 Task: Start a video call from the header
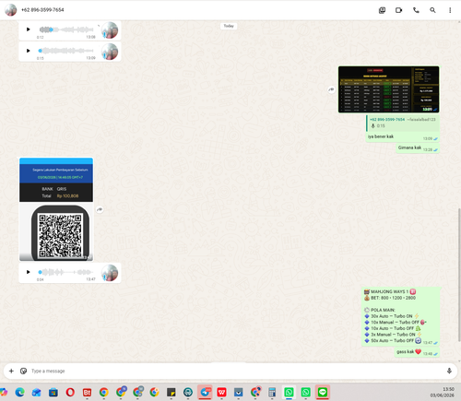[398, 10]
